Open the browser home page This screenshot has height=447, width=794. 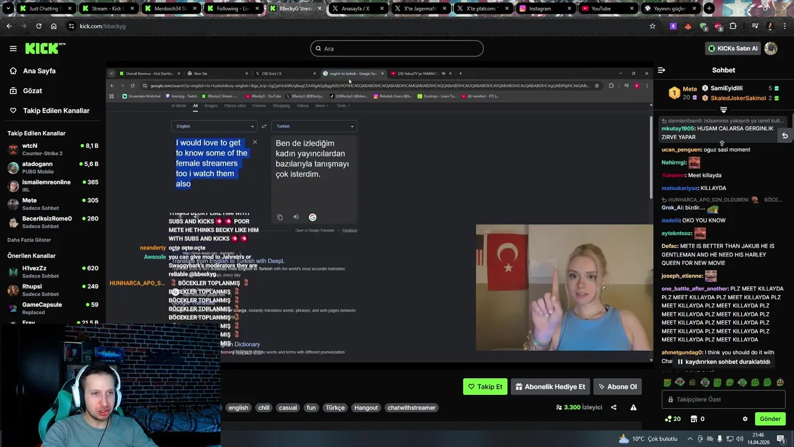(53, 26)
